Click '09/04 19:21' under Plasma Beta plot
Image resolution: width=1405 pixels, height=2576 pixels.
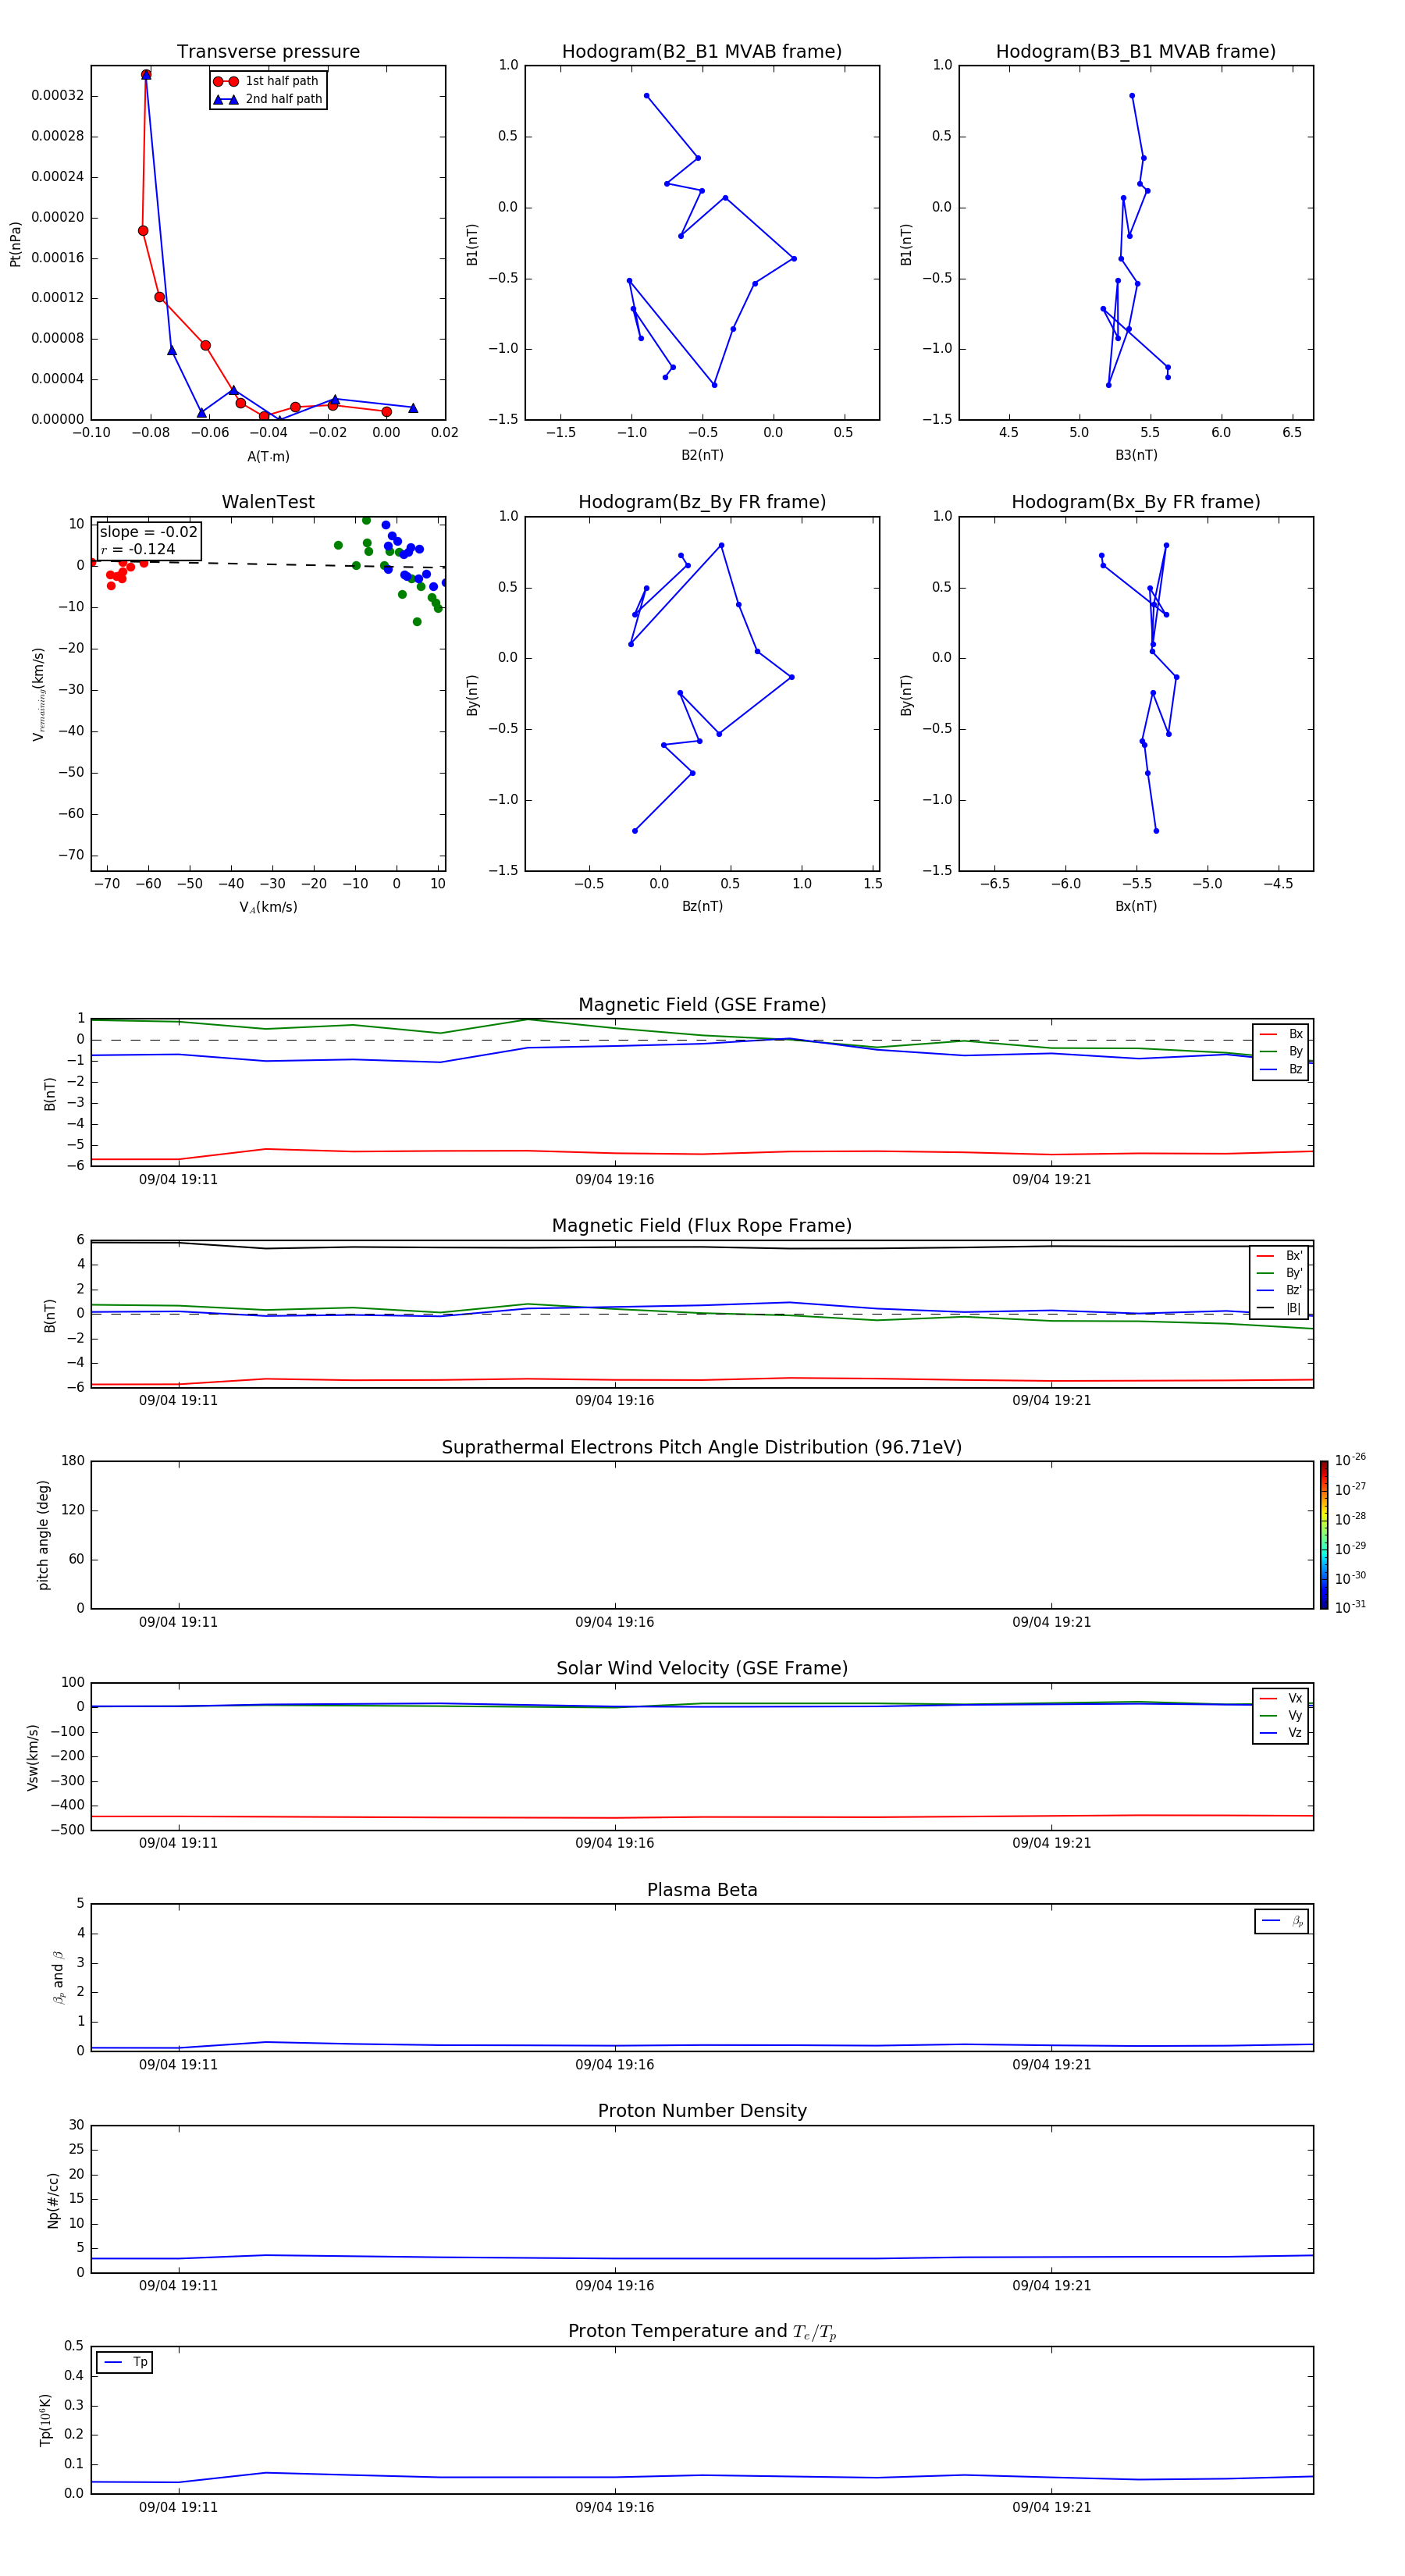coord(1051,2064)
